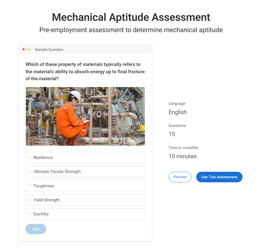Click the red dot in the Sample Question header
The width and height of the screenshot is (262, 248).
tap(24, 49)
